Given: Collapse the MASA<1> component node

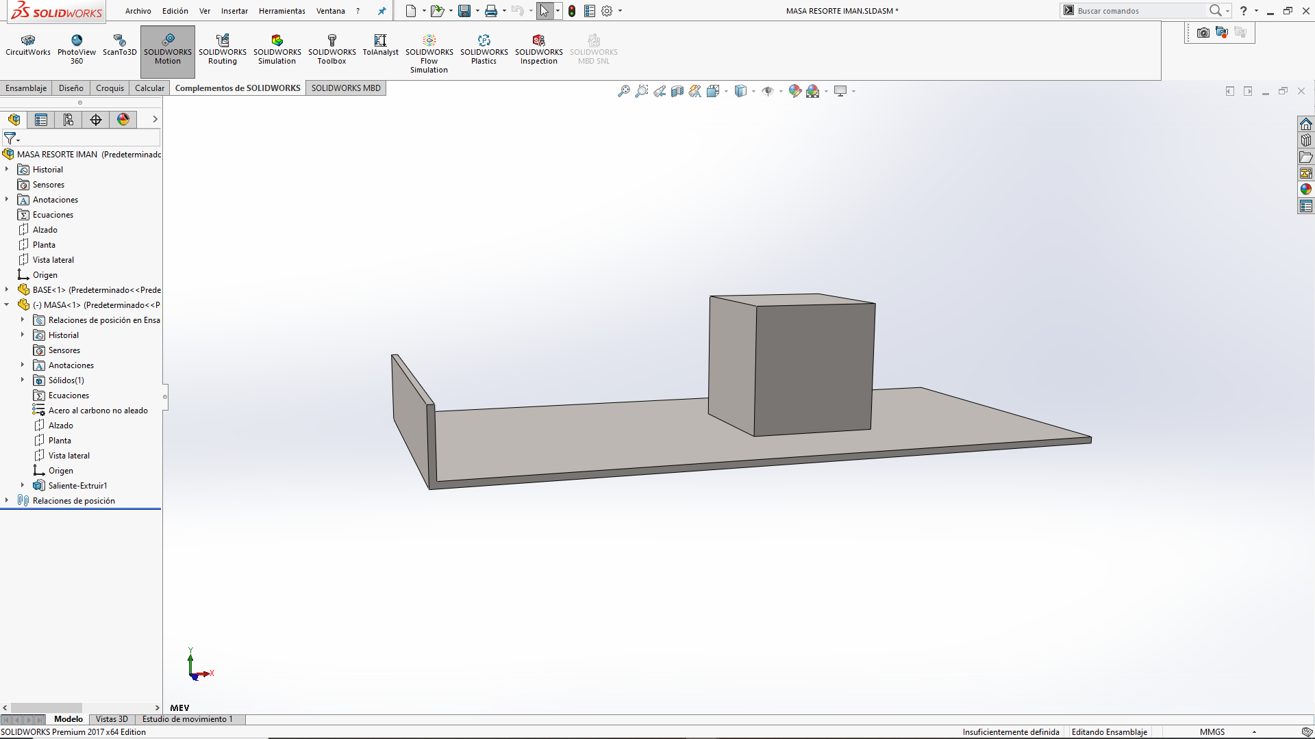Looking at the screenshot, I should coord(7,304).
